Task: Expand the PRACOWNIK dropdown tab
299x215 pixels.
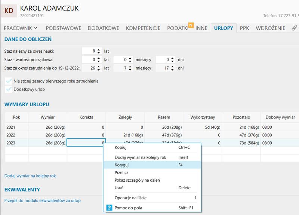Action: tap(21, 28)
